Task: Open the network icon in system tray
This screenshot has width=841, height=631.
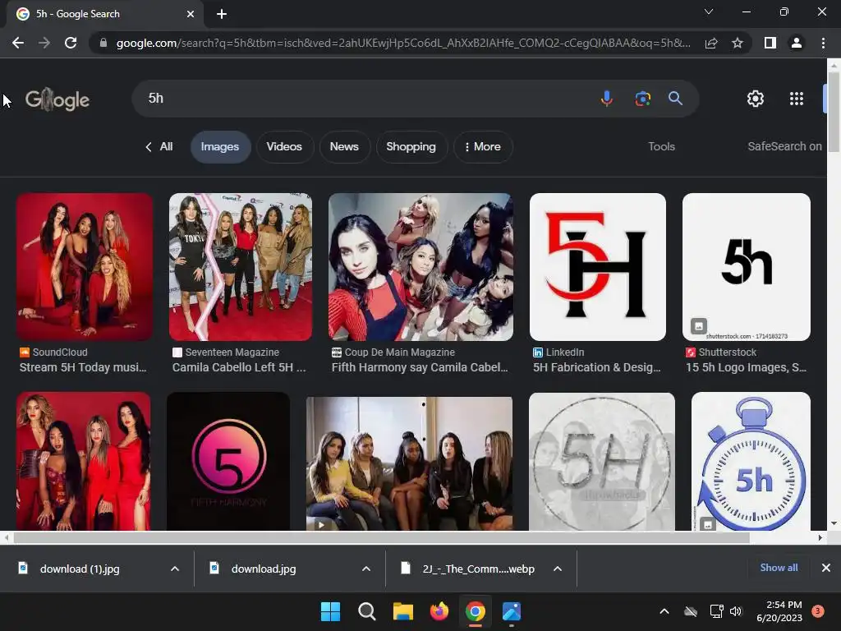Action: coord(716,611)
